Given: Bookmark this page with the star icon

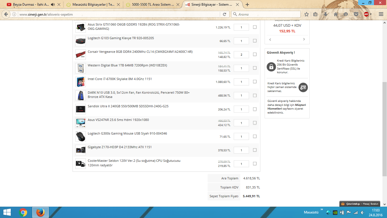Looking at the screenshot, I should (306, 14).
